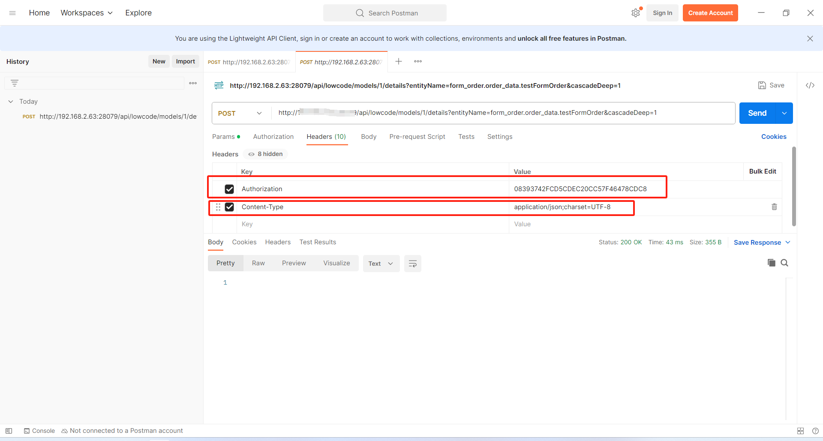
Task: Expand the Send button dropdown arrow
Action: tap(784, 113)
